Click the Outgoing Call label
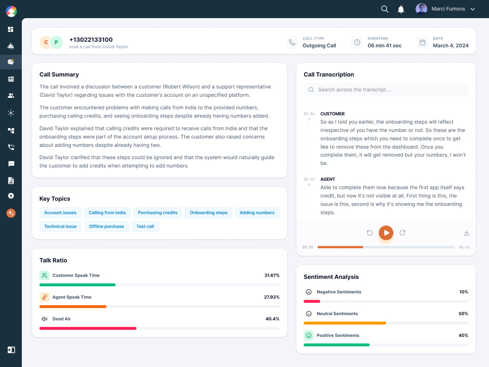This screenshot has height=367, width=489. (319, 46)
